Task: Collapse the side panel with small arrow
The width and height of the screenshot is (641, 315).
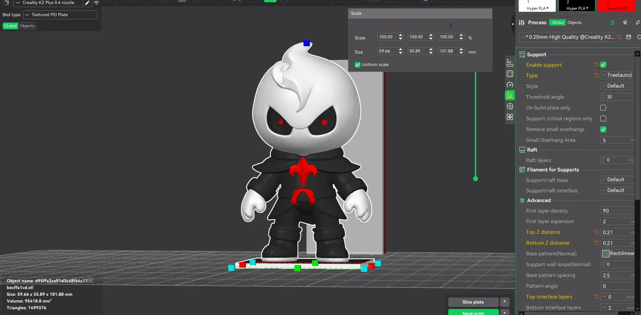Action: click(513, 24)
